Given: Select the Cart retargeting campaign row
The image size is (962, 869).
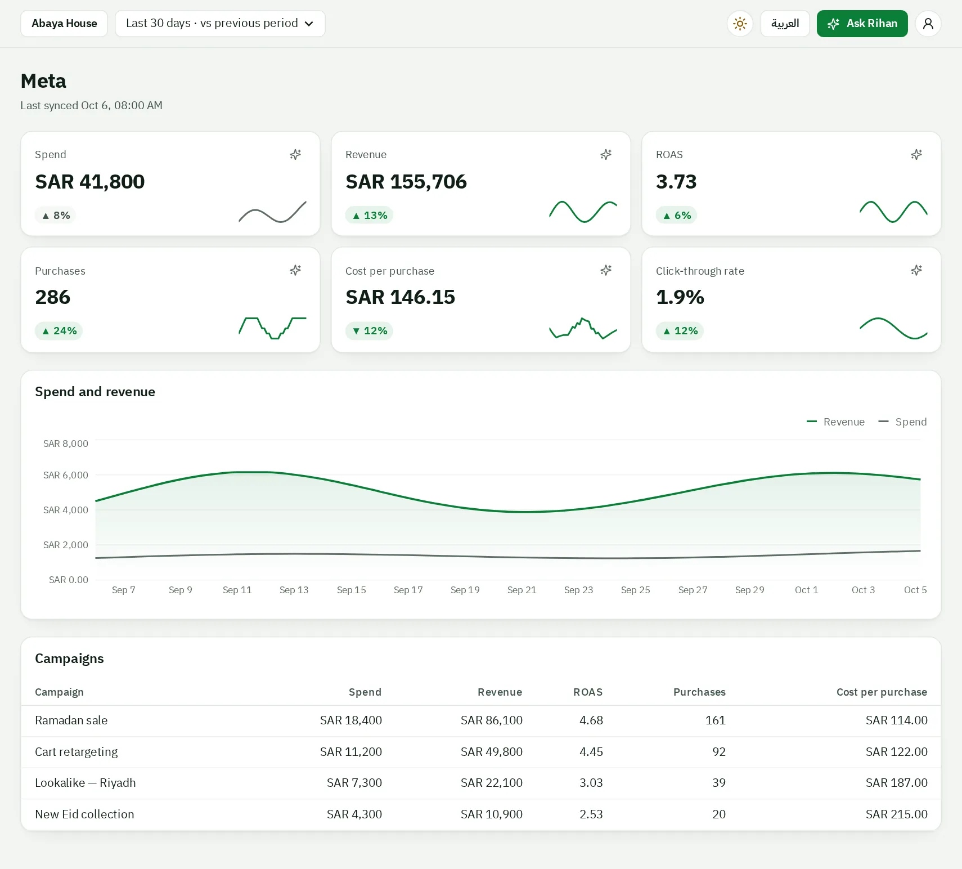Looking at the screenshot, I should coord(481,752).
